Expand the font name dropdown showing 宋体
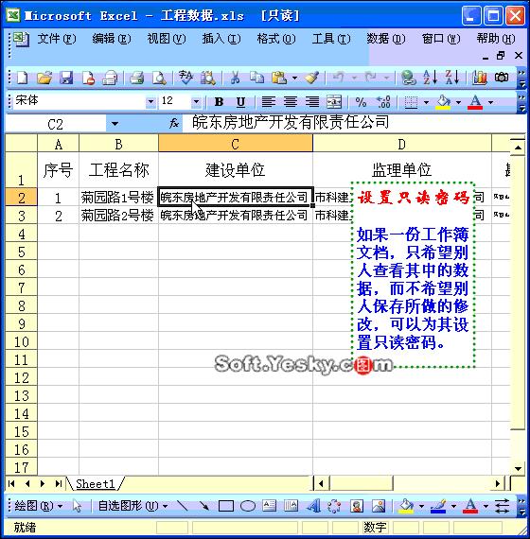 point(150,102)
